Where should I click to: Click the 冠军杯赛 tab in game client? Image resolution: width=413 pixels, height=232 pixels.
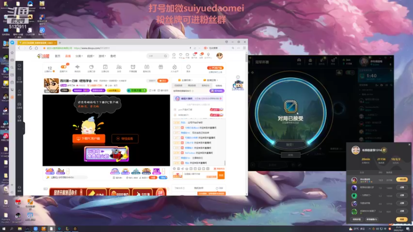pos(262,62)
